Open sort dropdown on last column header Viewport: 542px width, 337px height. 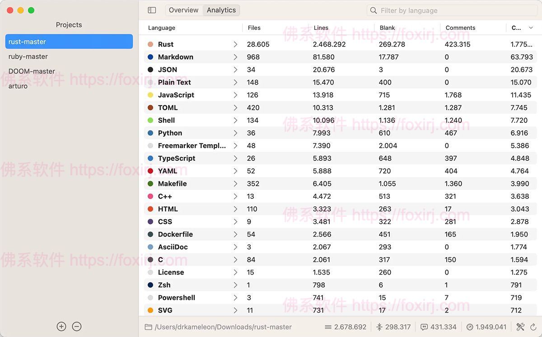[x=531, y=28]
